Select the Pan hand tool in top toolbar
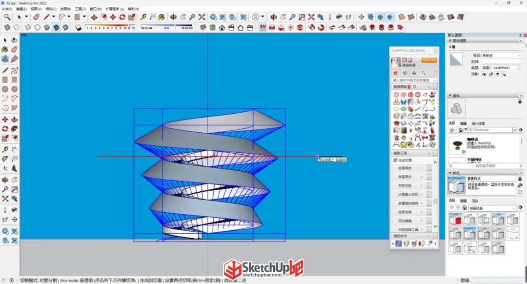 click(183, 17)
